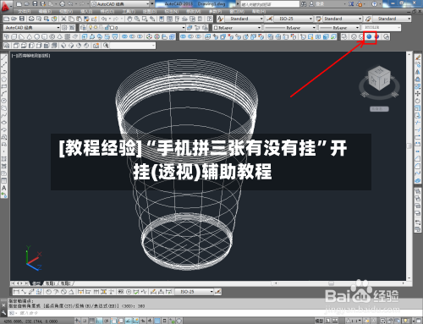Click the InfoCenter search input field

(x=270, y=4)
